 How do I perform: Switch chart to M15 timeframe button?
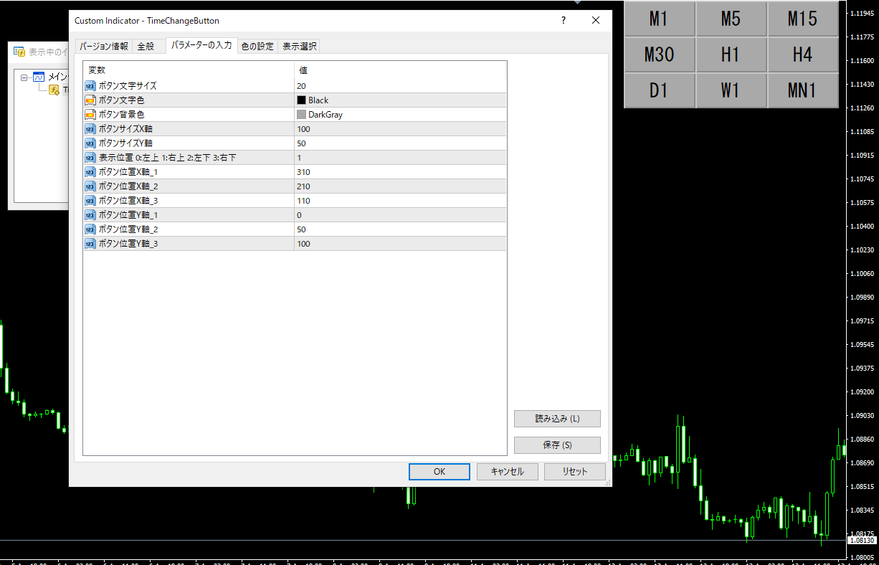pos(802,19)
